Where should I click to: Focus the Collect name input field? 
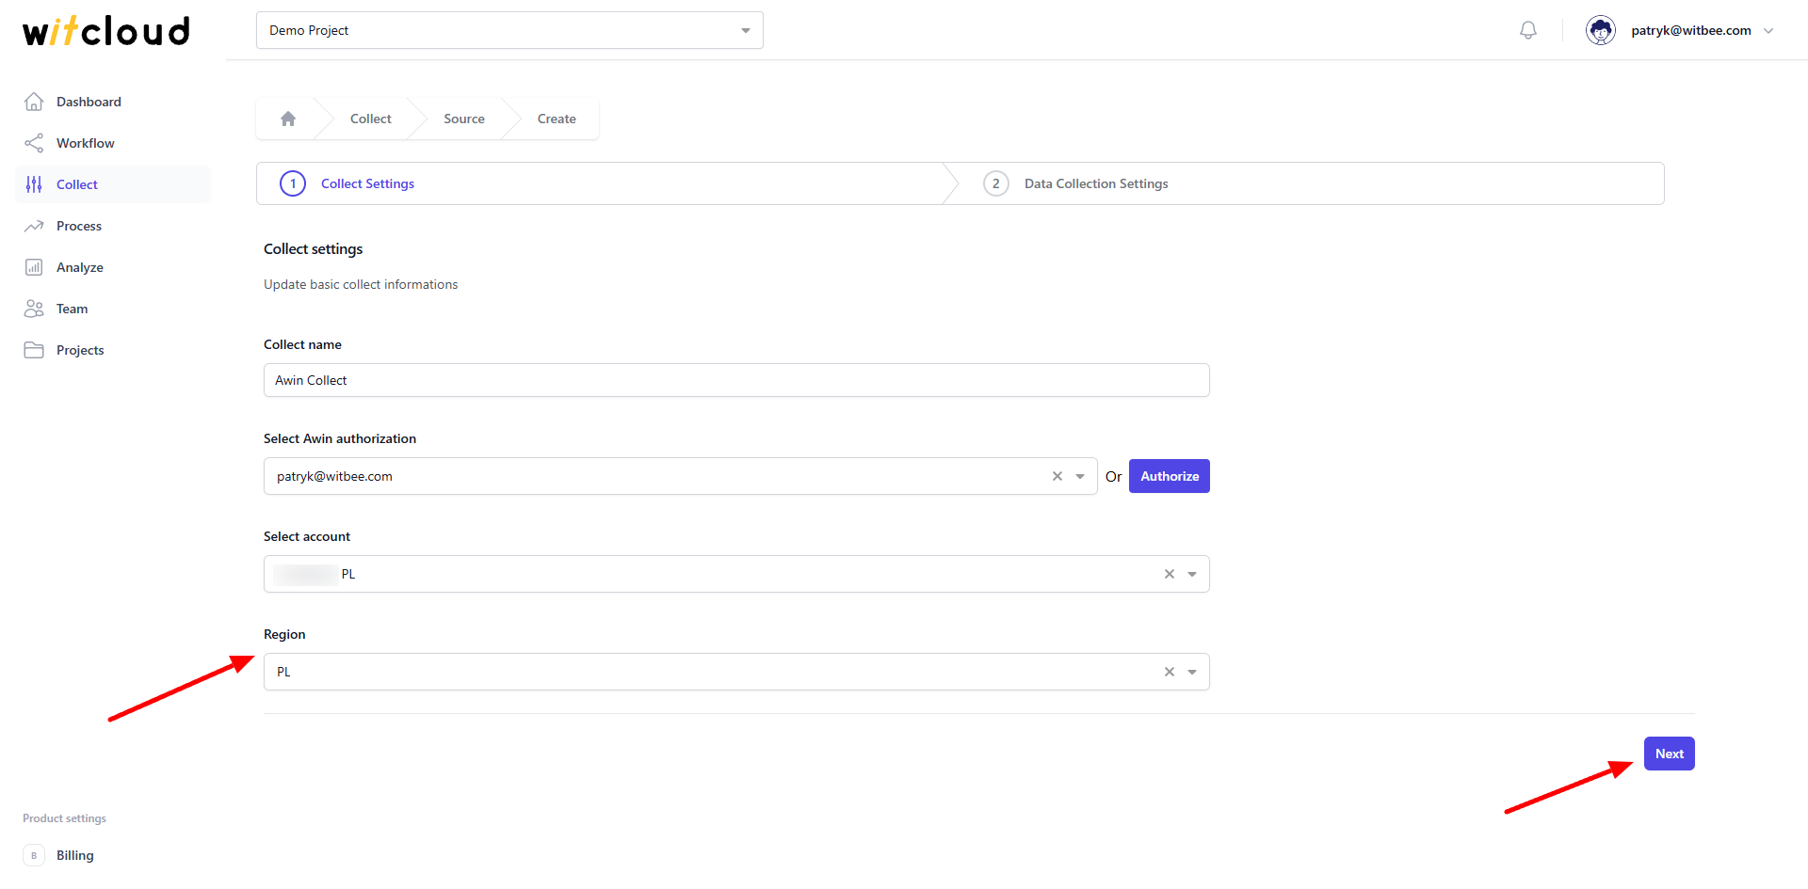(x=736, y=380)
